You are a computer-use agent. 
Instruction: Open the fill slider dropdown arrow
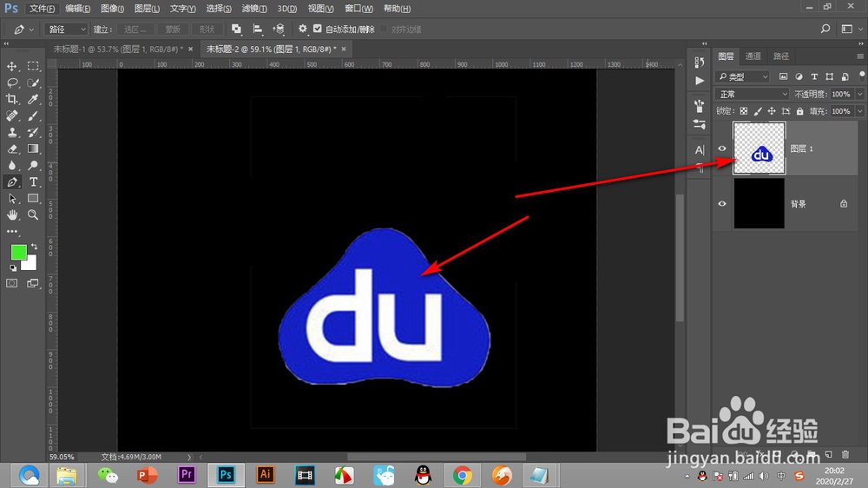860,111
